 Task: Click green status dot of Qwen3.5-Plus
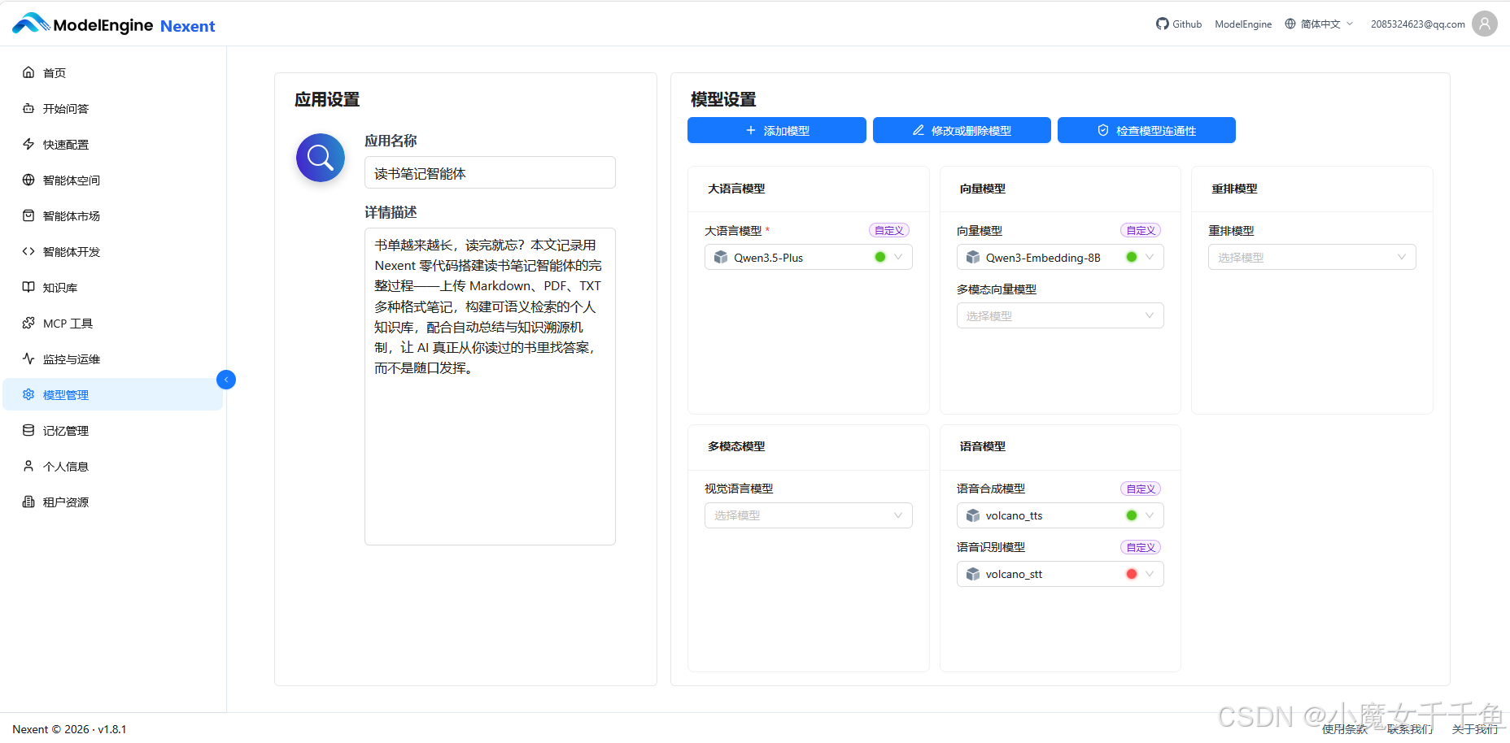click(x=880, y=257)
